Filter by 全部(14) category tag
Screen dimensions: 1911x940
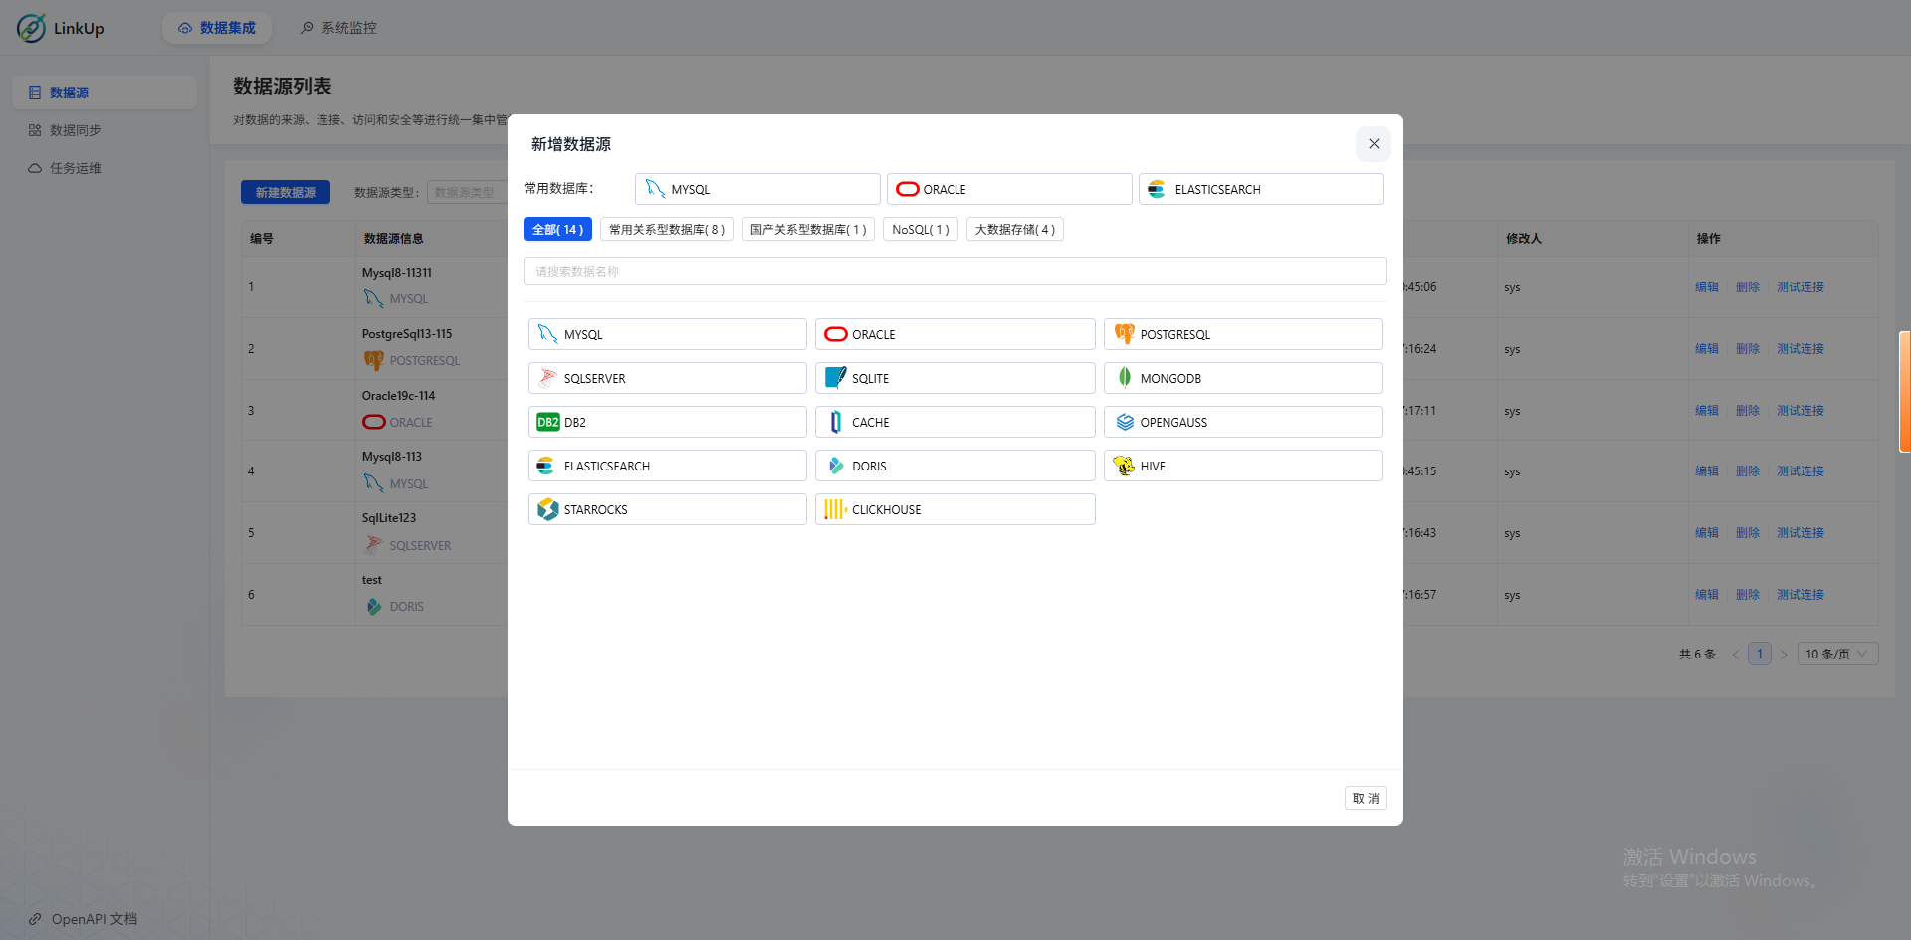[557, 230]
